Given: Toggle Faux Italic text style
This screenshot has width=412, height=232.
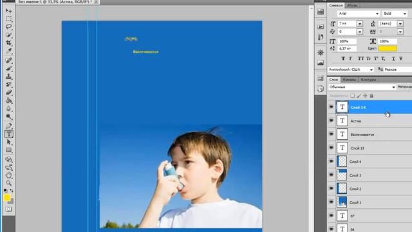Looking at the screenshot, I should pos(350,59).
